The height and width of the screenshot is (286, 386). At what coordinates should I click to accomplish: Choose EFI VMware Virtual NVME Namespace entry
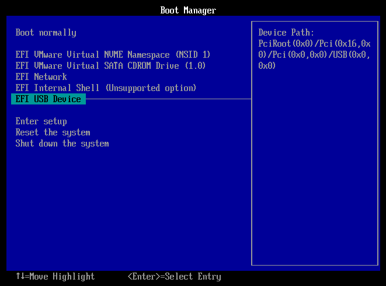click(x=113, y=55)
